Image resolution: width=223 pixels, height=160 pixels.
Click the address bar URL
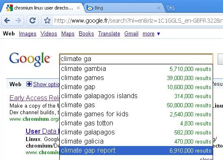pos(138,21)
